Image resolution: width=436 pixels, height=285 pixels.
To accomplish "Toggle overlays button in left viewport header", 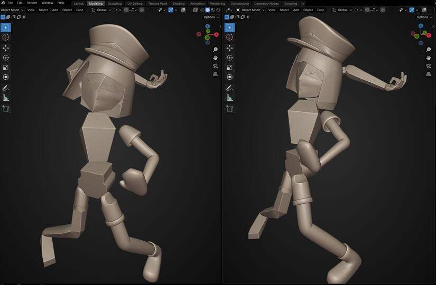I will (183, 10).
